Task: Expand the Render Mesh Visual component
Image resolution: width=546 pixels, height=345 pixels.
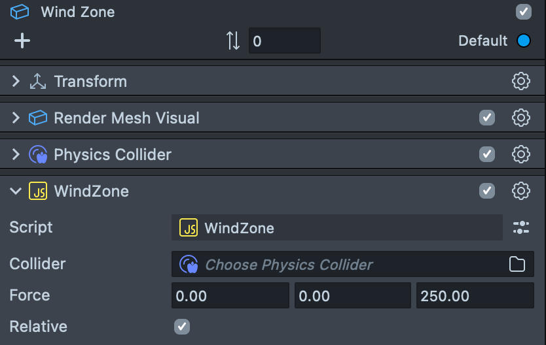Action: [x=16, y=118]
